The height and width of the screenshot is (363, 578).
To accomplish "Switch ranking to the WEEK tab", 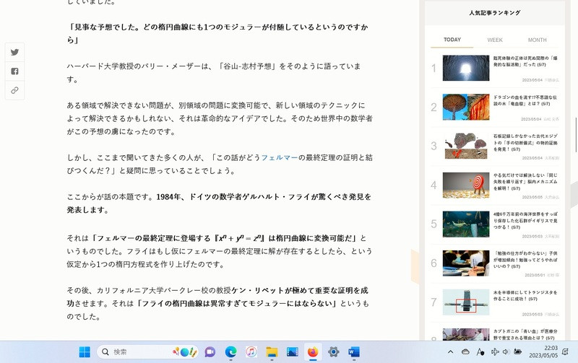I will (495, 40).
